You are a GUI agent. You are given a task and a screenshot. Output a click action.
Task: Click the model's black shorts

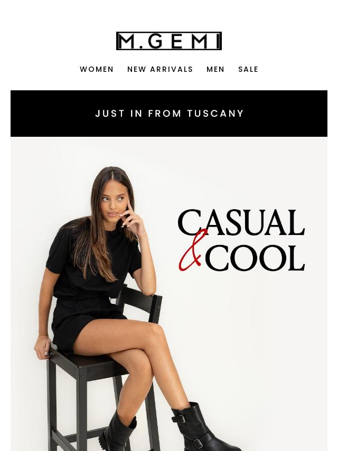coord(83,322)
